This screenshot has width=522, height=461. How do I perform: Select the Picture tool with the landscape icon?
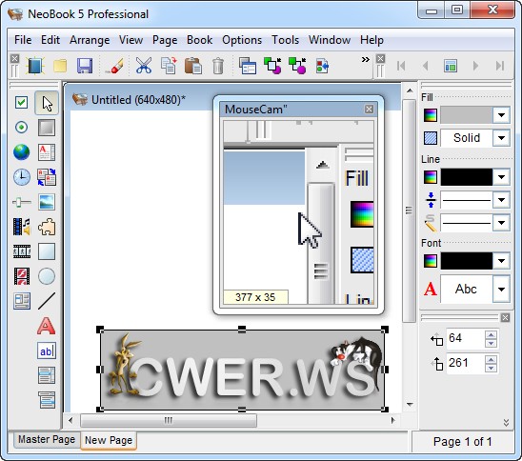47,202
